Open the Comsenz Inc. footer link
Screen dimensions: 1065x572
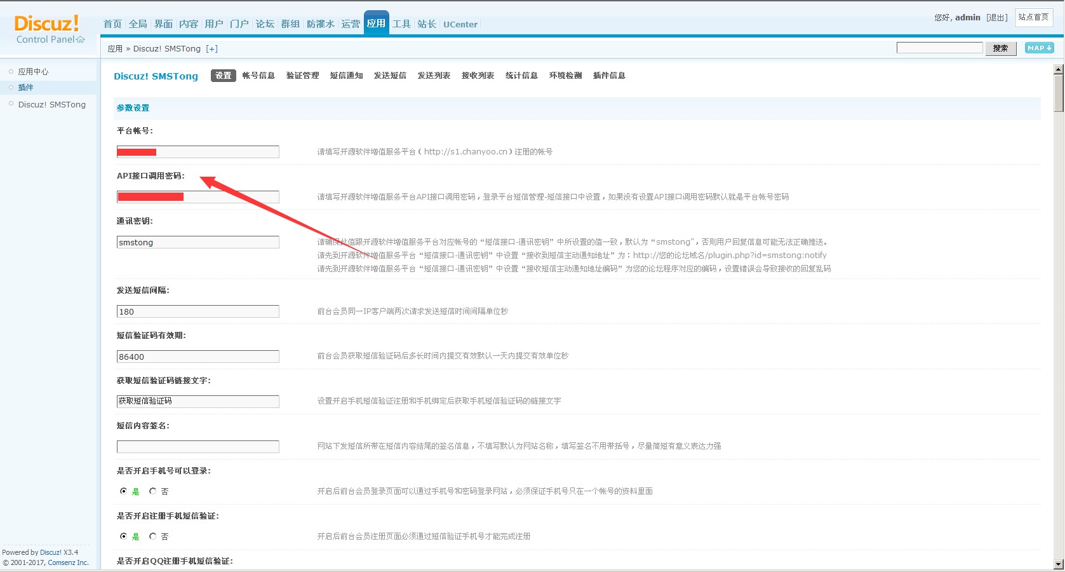click(68, 562)
